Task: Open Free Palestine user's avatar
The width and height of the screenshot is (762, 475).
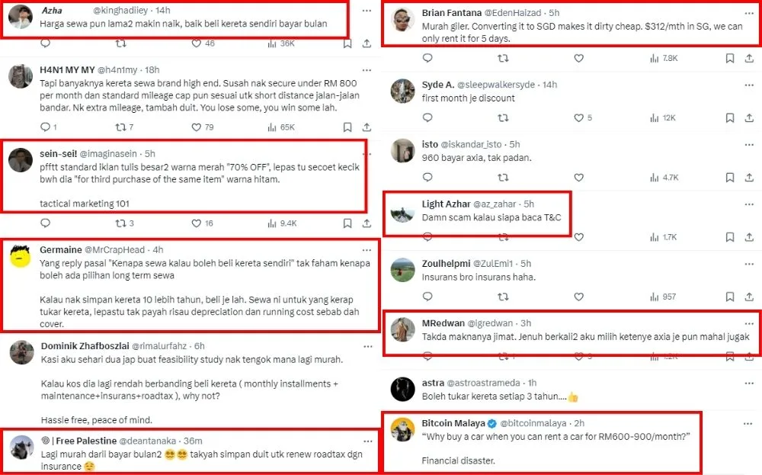Action: pos(21,449)
